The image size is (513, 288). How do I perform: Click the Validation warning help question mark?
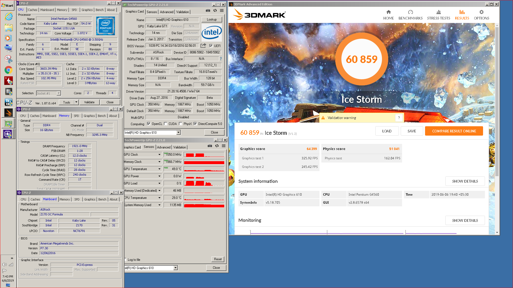click(399, 118)
